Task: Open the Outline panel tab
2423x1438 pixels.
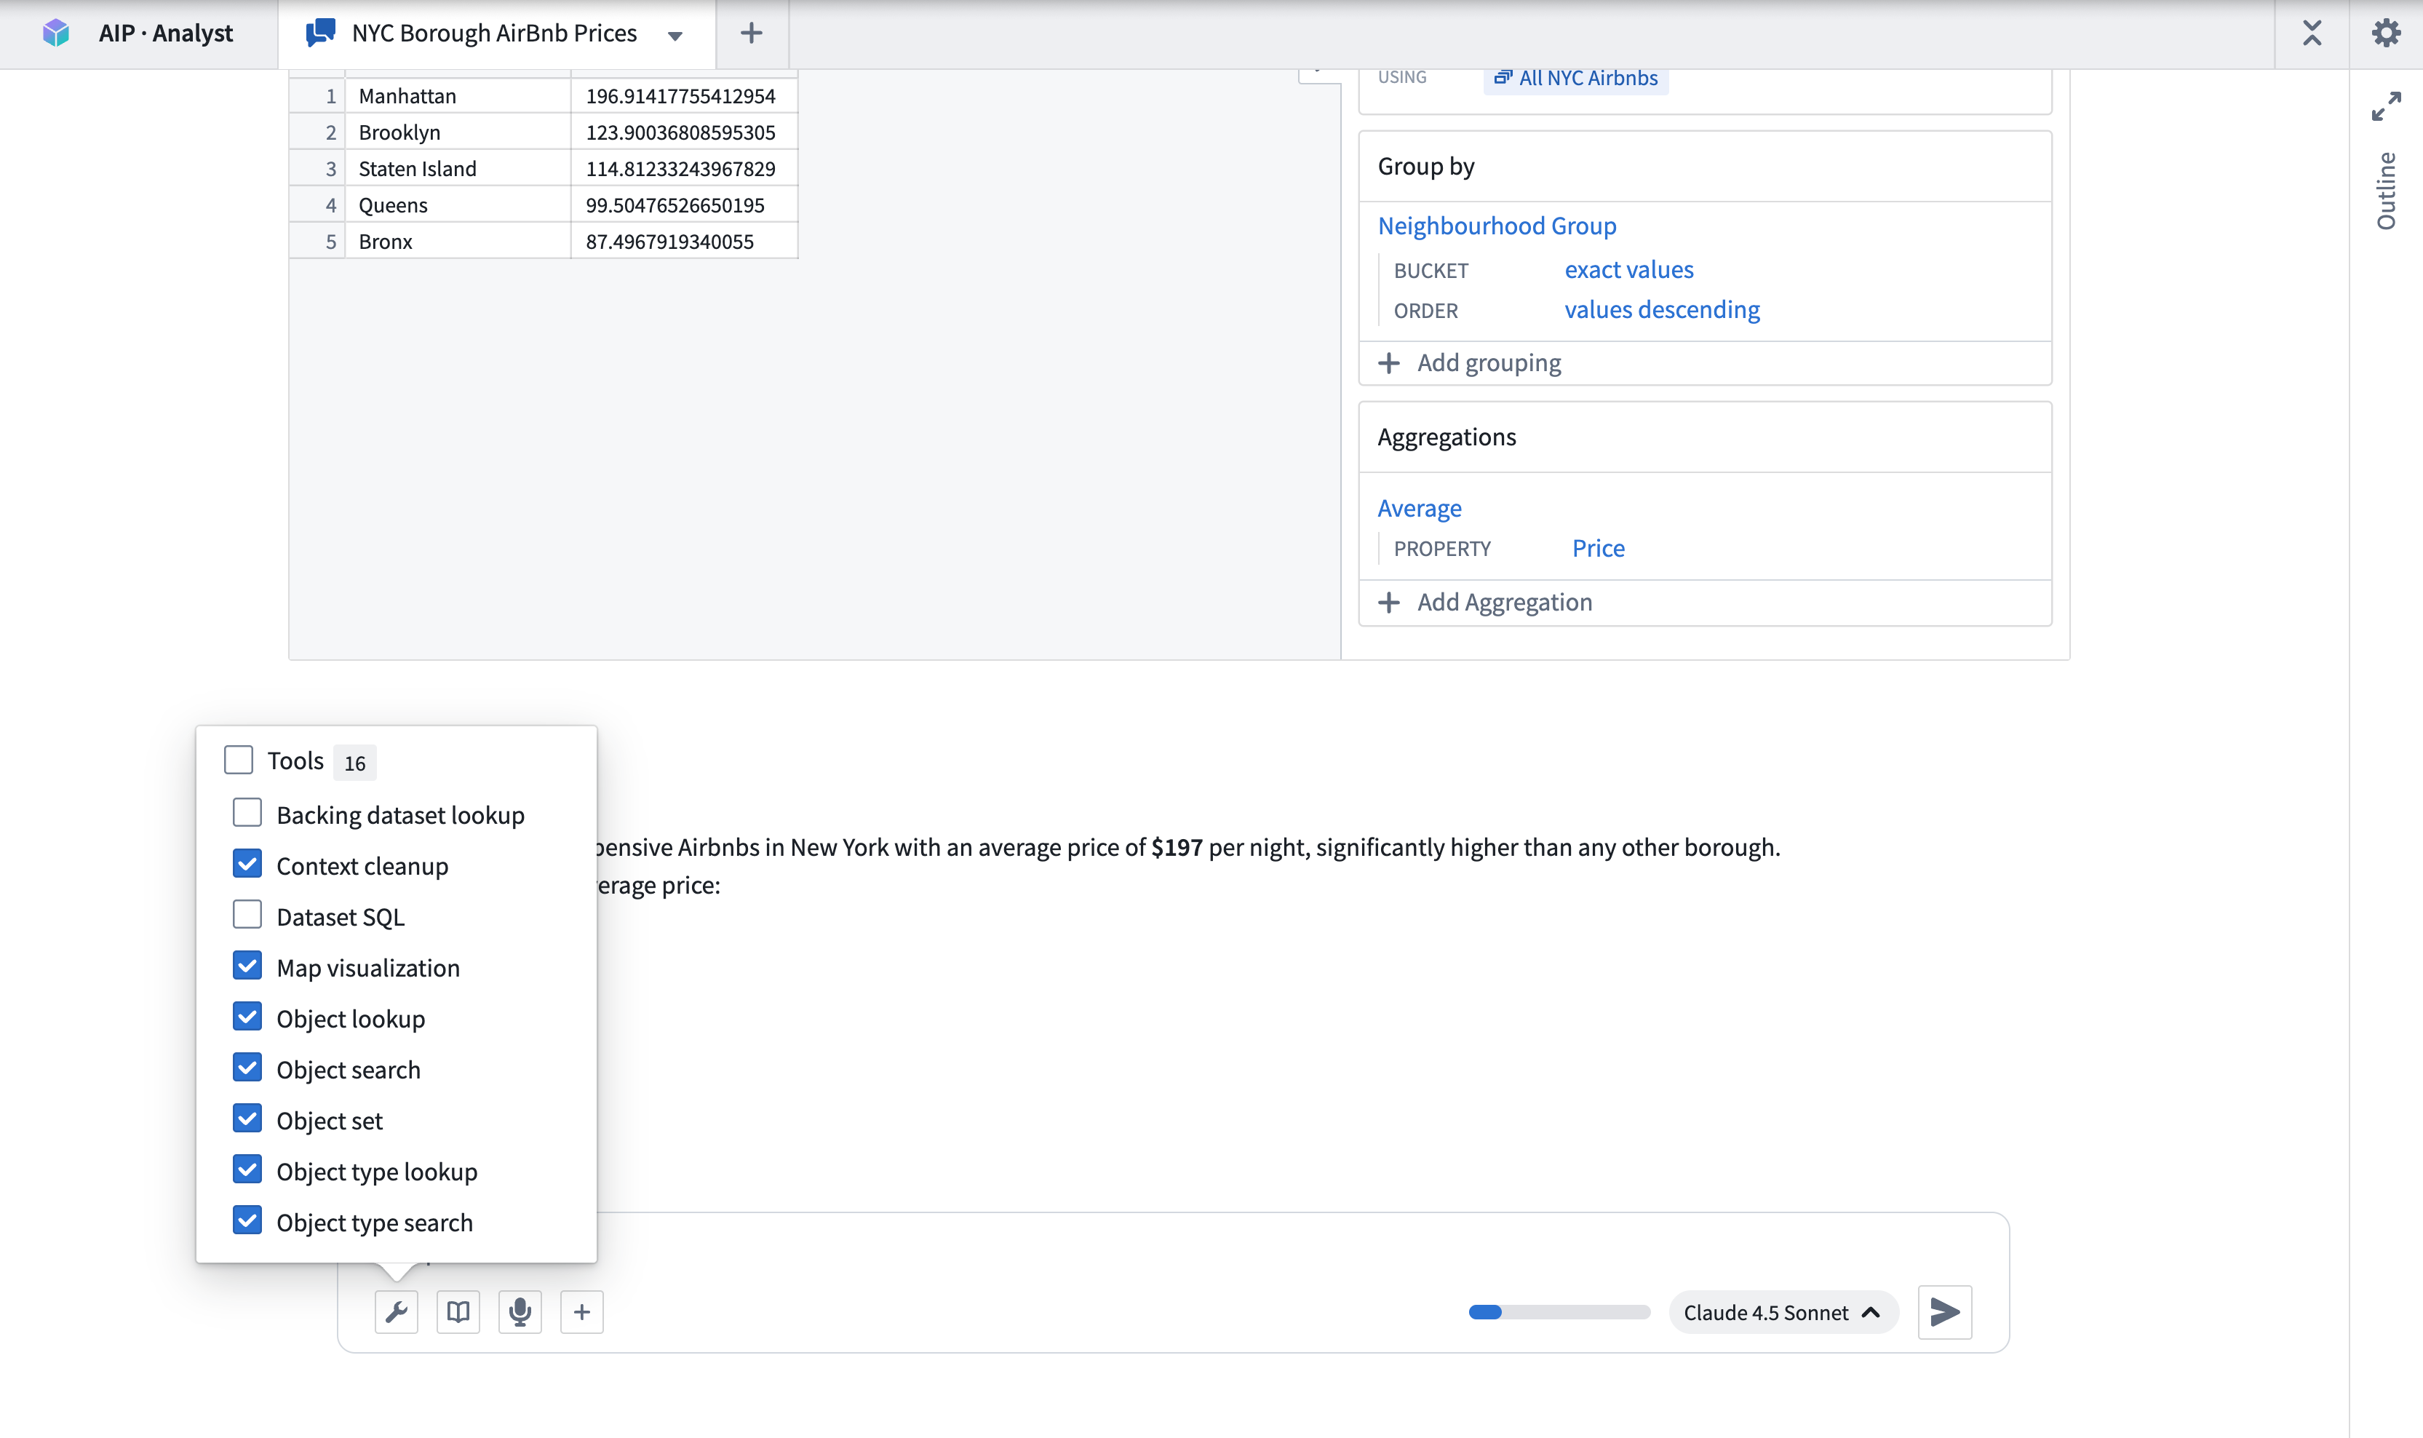Action: 2386,191
